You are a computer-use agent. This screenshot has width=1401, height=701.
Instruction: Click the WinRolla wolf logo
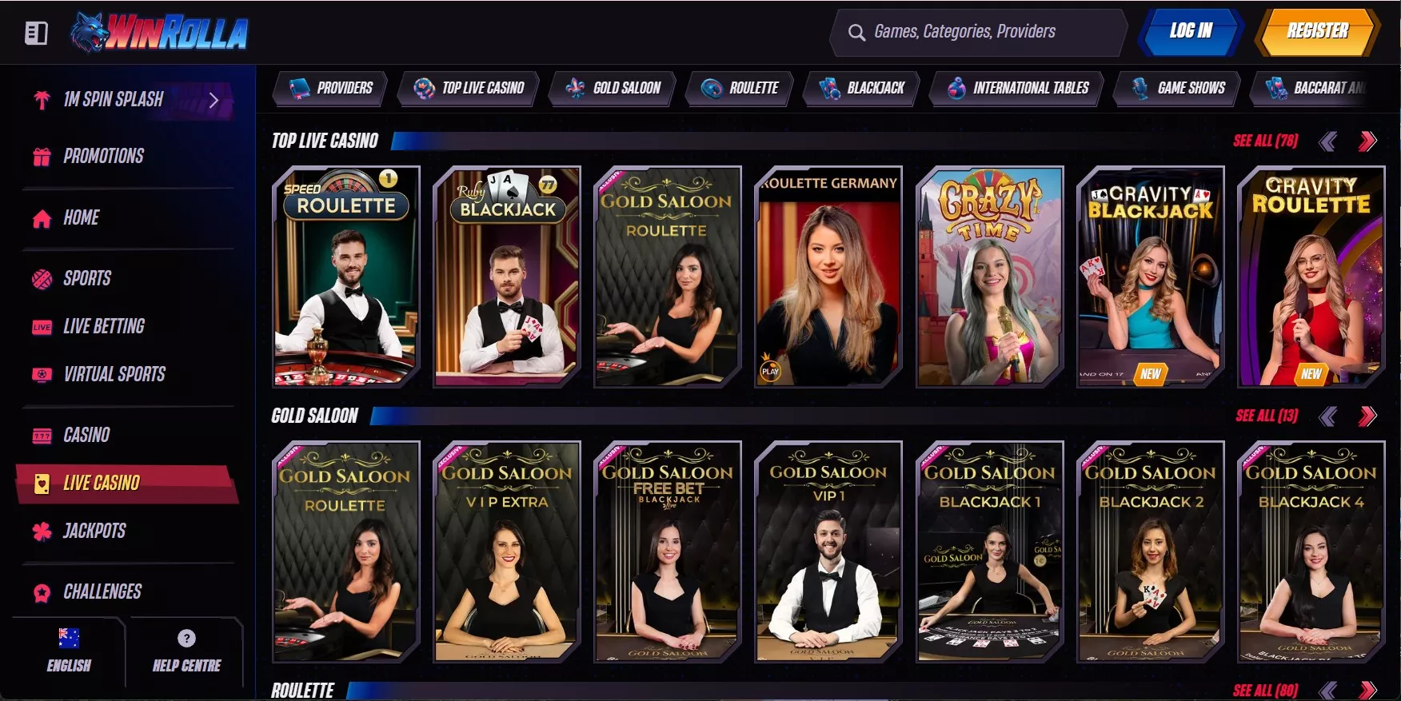pos(159,33)
